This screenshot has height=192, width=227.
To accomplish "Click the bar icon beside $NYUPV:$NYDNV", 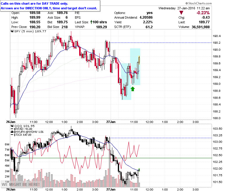I will click(12, 132).
